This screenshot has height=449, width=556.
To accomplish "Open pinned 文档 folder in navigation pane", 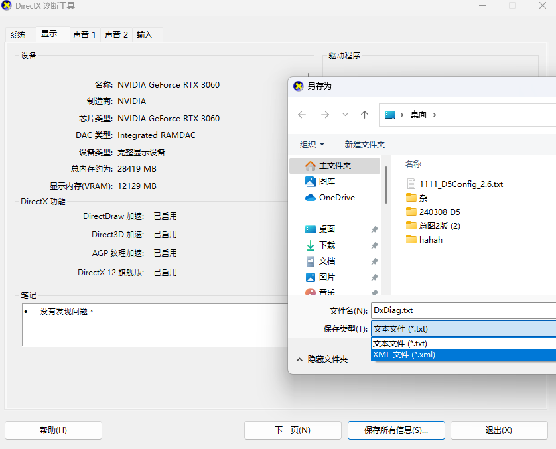I will [327, 261].
